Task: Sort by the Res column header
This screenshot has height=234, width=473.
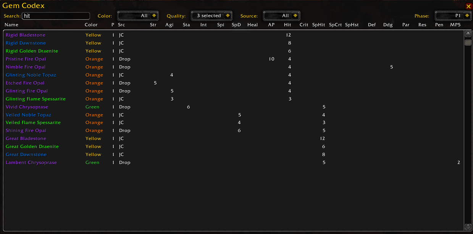Action: point(422,25)
